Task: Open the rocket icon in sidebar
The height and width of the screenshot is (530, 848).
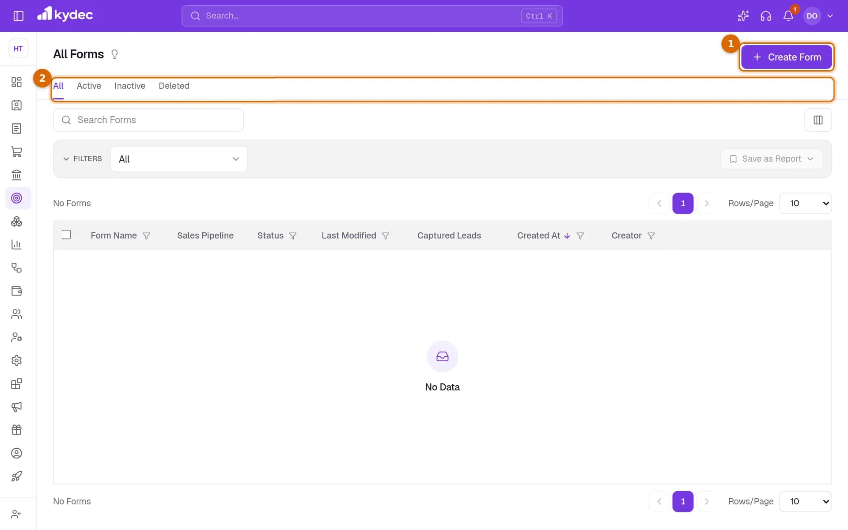Action: click(17, 476)
